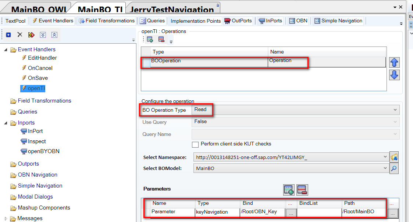This screenshot has width=413, height=222.
Task: Click the collapse all double-chevron up icon
Action: [54, 35]
